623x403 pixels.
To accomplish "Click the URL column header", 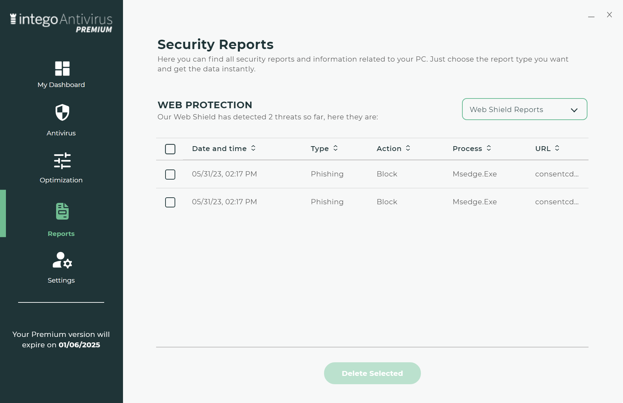I will coord(543,149).
